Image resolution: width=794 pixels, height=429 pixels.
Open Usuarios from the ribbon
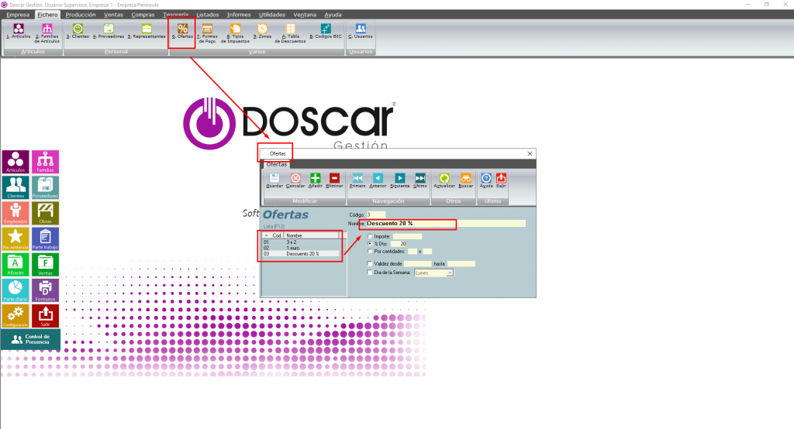click(361, 32)
